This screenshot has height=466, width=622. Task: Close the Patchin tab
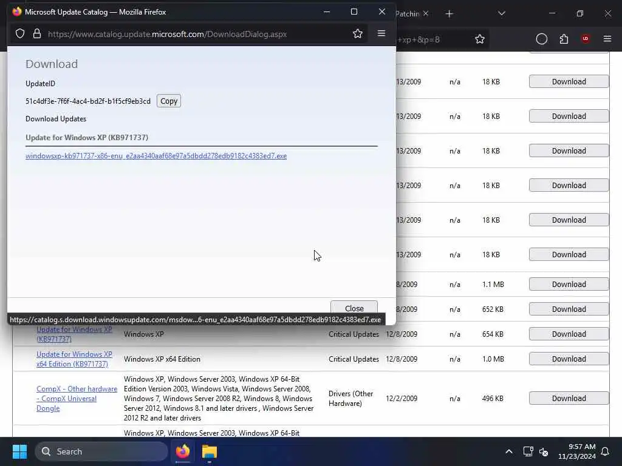coord(426,13)
